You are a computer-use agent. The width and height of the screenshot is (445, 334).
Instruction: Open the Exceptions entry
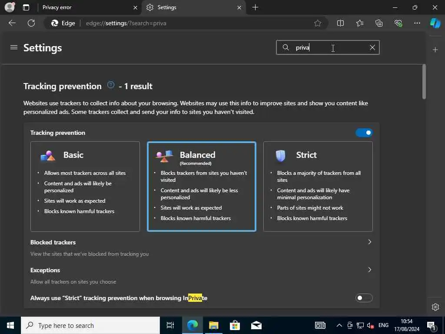click(x=202, y=275)
